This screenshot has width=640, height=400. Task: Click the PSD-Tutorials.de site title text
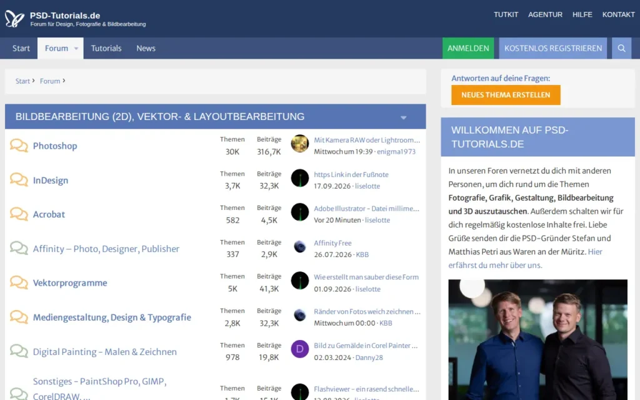[x=65, y=16]
